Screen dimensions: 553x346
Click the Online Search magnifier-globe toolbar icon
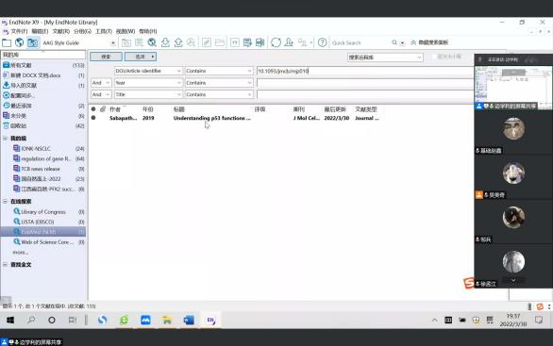tap(152, 42)
